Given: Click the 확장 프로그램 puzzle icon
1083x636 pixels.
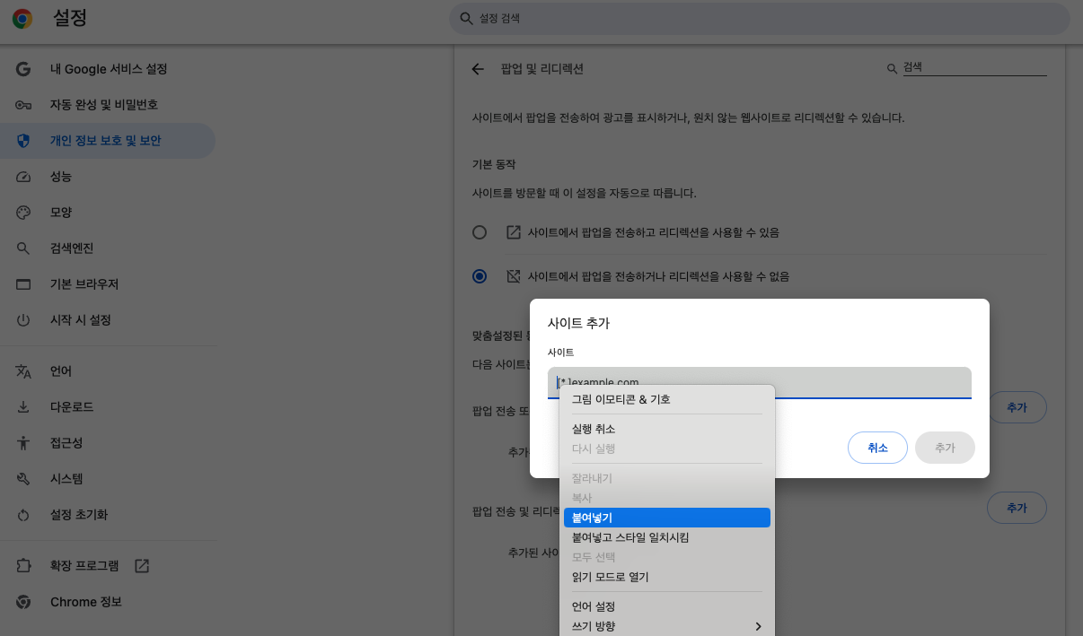Looking at the screenshot, I should pyautogui.click(x=23, y=566).
